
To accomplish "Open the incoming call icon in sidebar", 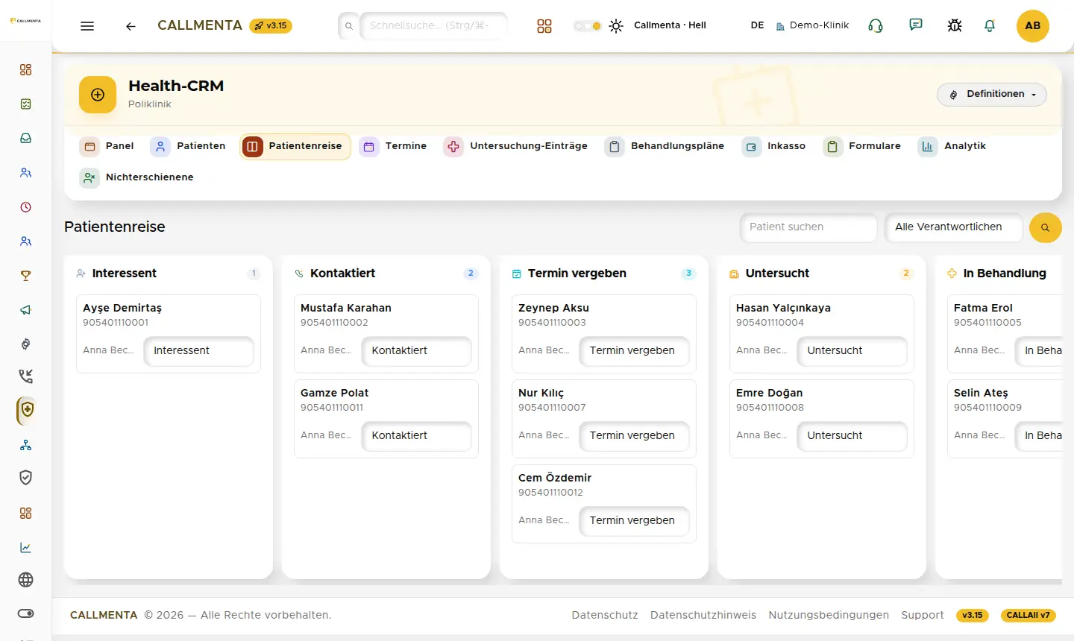I will (26, 376).
